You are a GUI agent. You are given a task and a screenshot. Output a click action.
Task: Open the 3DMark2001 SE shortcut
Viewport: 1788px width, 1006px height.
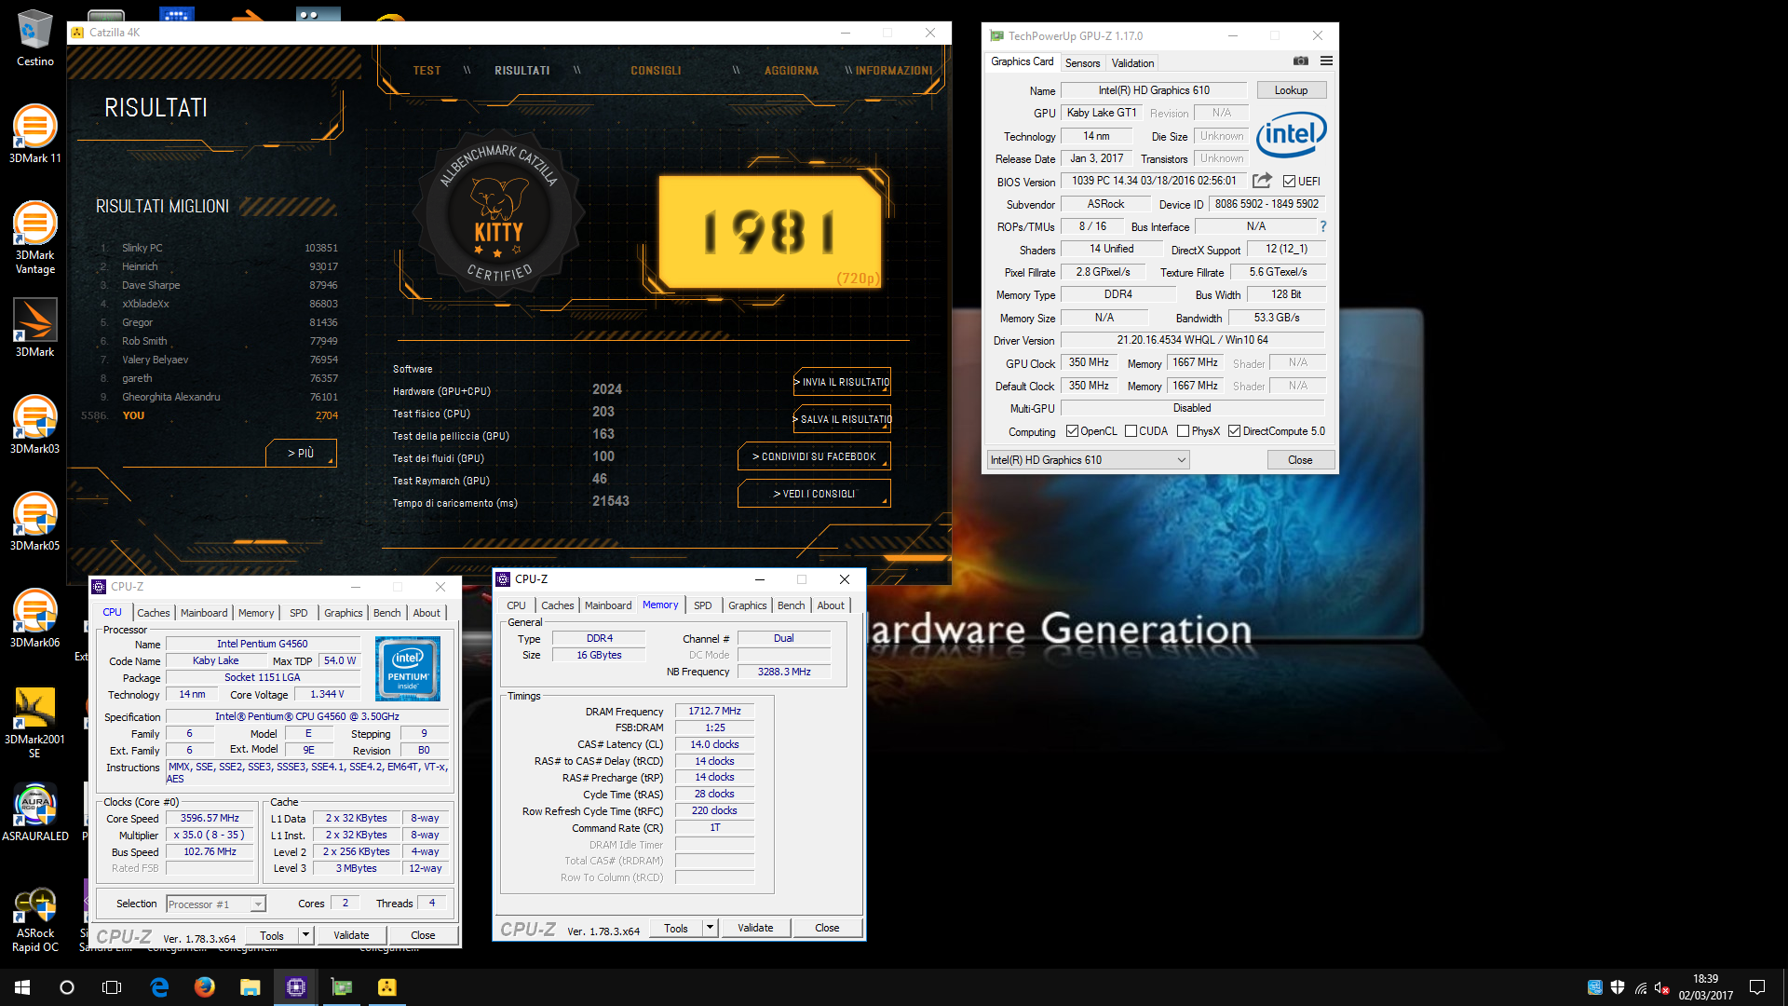coord(34,722)
